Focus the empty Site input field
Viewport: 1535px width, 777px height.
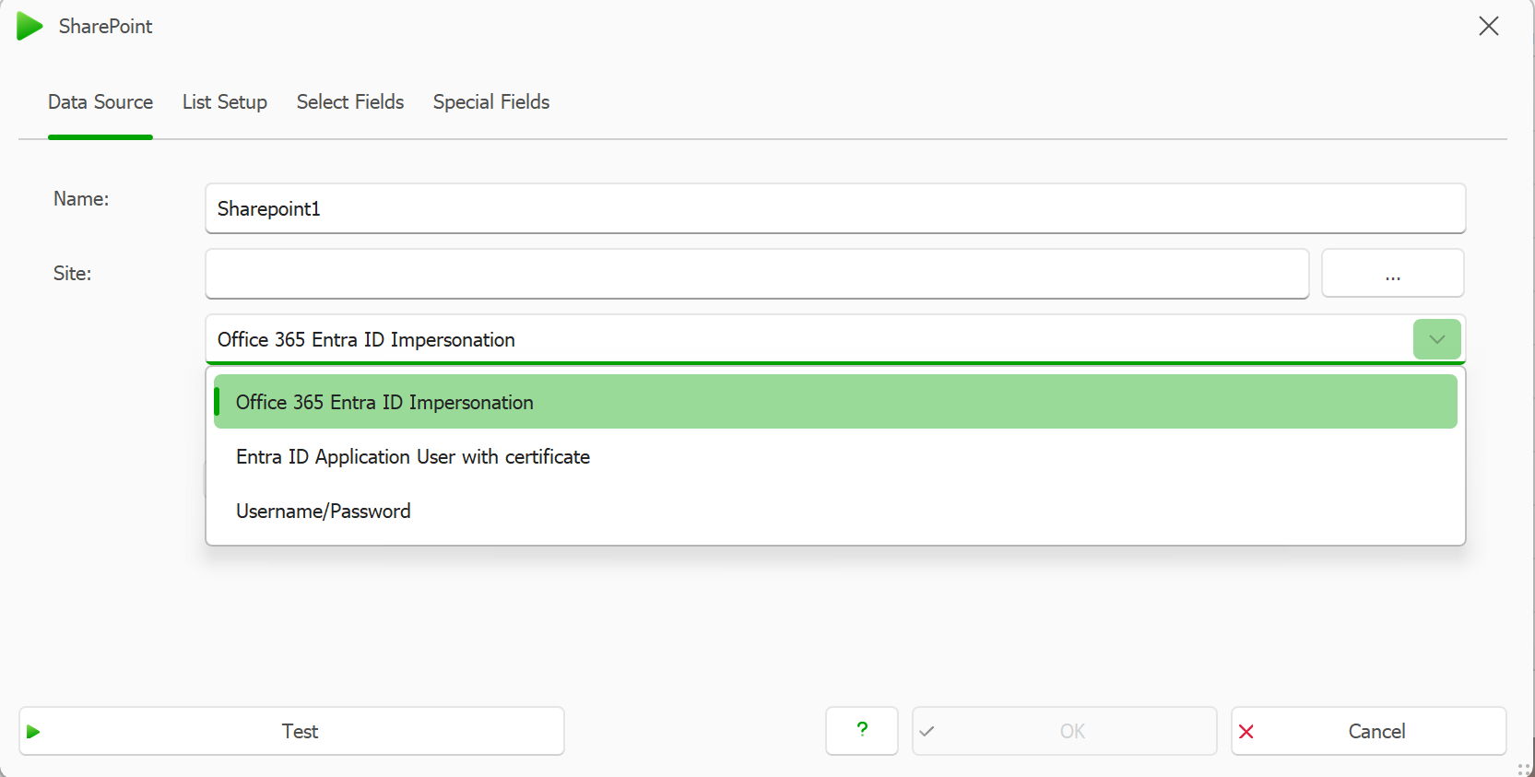pos(757,274)
